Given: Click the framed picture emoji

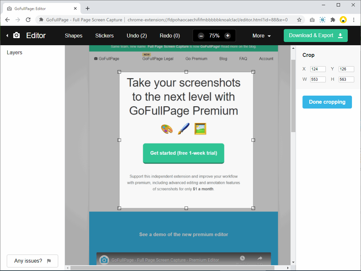Looking at the screenshot, I should tap(200, 129).
